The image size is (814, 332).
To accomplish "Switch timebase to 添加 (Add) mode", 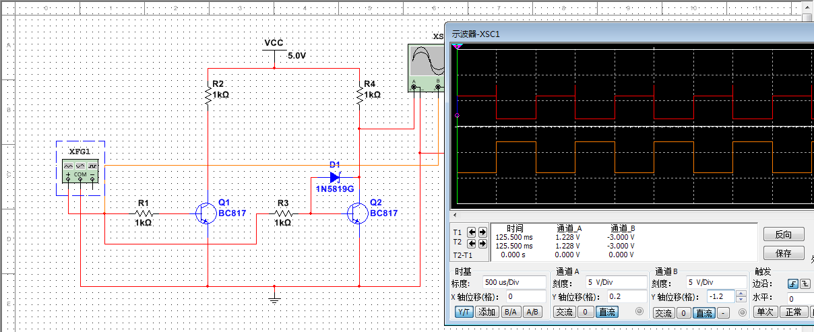I will click(x=487, y=312).
